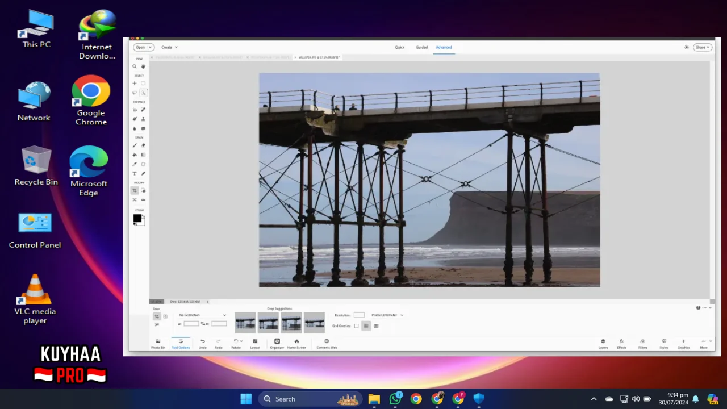Open the No Restriction crop ratio dropdown
Image resolution: width=727 pixels, height=409 pixels.
pyautogui.click(x=202, y=315)
